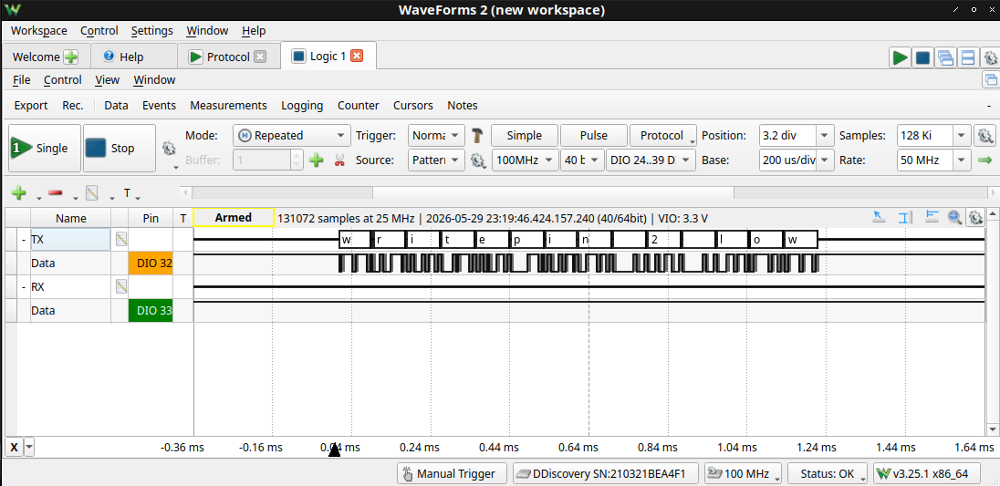Open the X axis dropdown at bottom left
The height and width of the screenshot is (486, 1000).
click(29, 448)
